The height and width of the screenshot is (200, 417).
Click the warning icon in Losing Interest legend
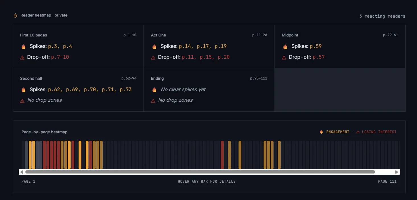[x=358, y=132]
